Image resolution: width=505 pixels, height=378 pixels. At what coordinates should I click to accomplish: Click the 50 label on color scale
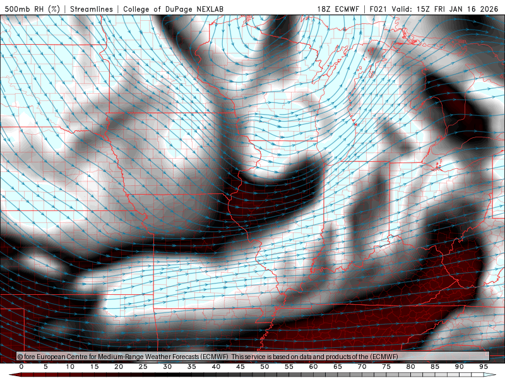264,367
